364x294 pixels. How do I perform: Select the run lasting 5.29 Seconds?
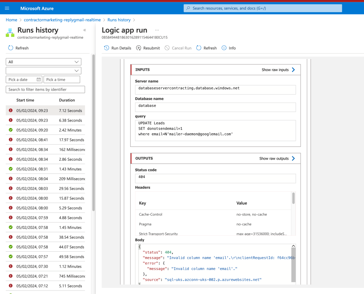(45, 208)
